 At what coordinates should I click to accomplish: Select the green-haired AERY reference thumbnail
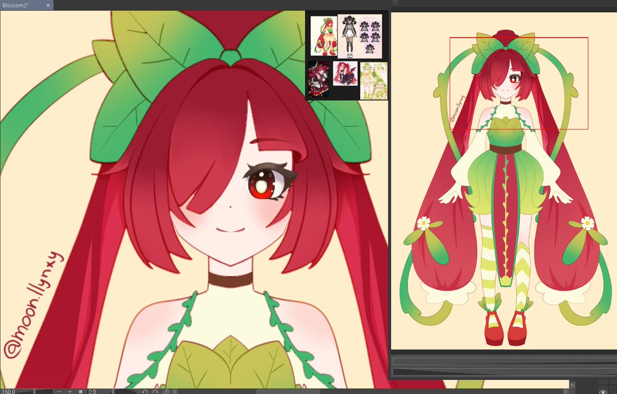point(373,81)
